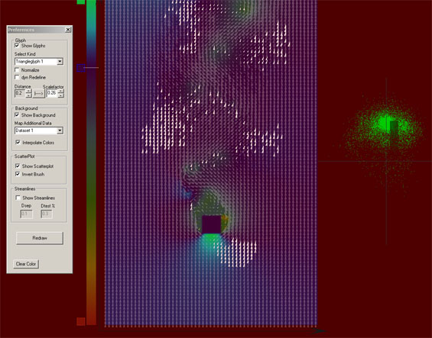Click the Redraw button
Screen dimensions: 432x338
click(x=40, y=238)
